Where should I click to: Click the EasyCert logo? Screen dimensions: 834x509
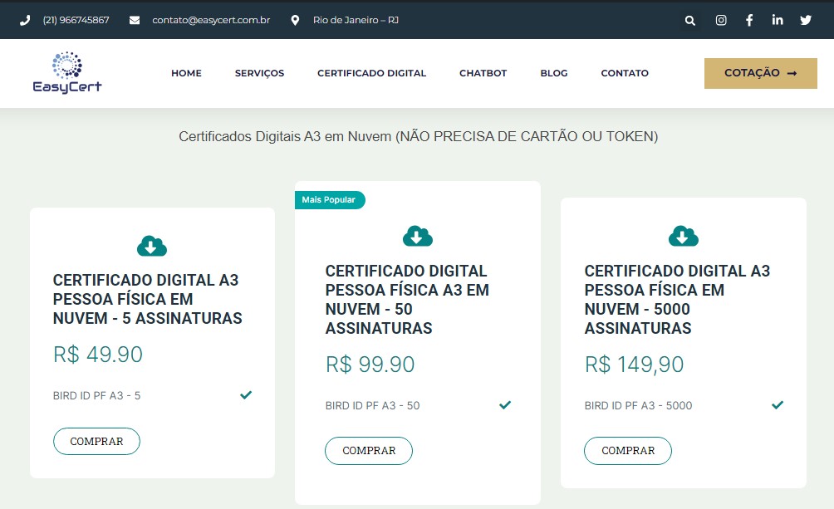click(x=67, y=73)
